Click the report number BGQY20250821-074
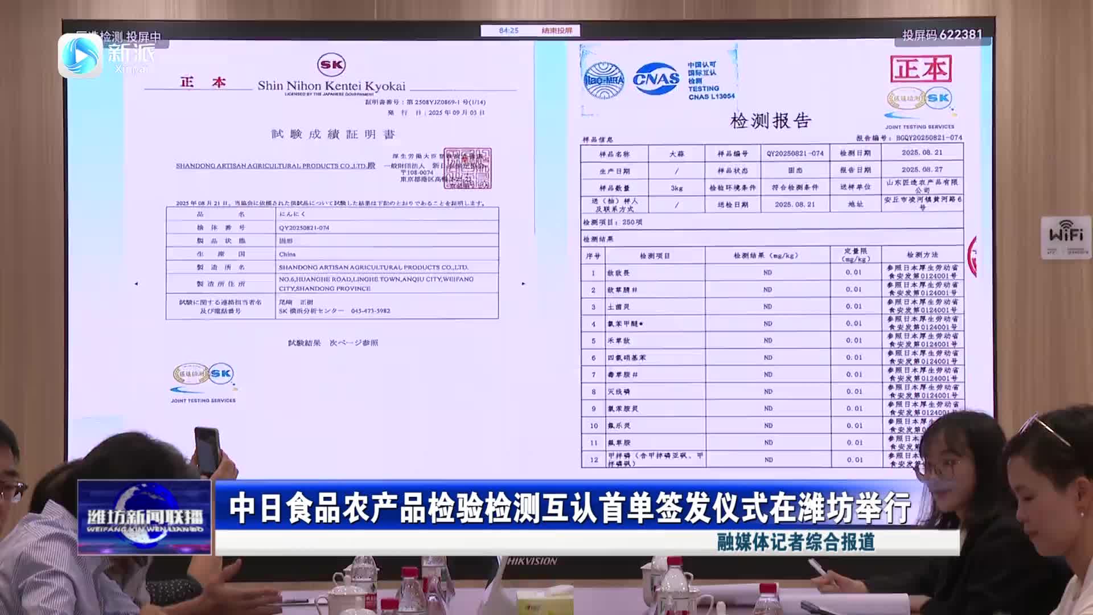This screenshot has width=1093, height=615. (929, 138)
